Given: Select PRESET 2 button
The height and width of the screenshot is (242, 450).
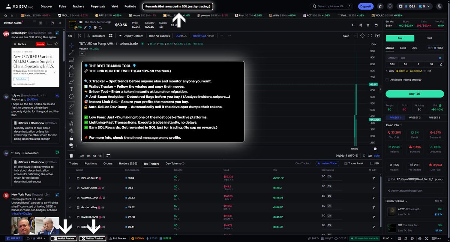Looking at the screenshot, I should [x=414, y=118].
